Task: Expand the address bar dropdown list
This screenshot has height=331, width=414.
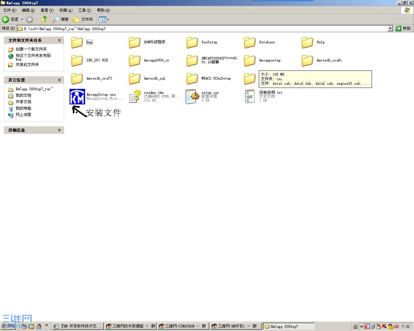Action: [390, 28]
